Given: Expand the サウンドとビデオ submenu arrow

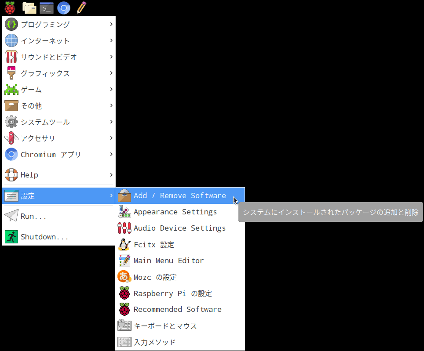Looking at the screenshot, I should 111,57.
